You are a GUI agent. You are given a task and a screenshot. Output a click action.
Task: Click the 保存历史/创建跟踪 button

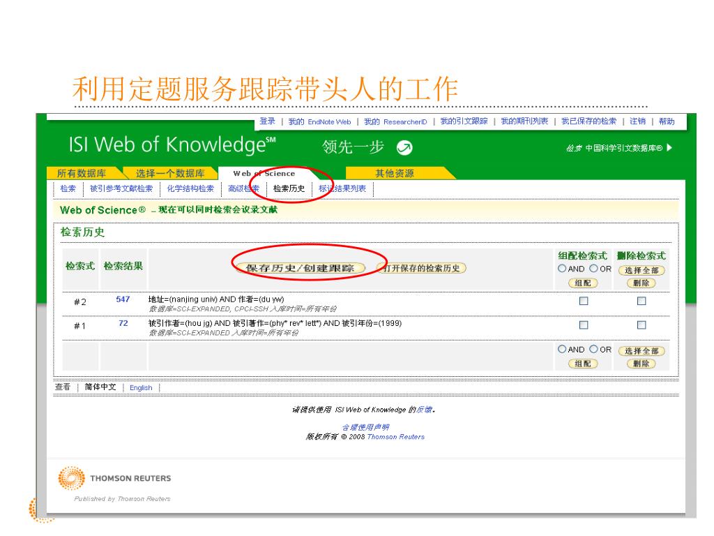point(300,268)
